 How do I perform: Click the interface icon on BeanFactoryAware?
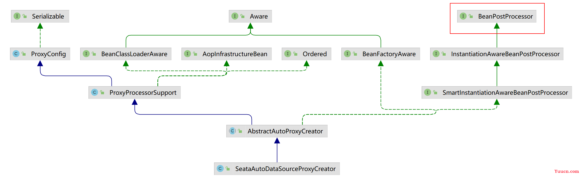(347, 54)
